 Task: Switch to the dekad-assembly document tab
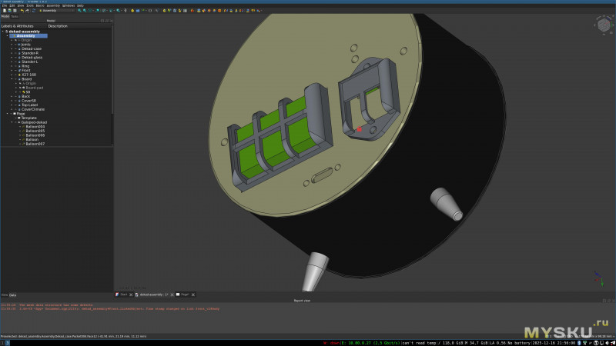point(152,294)
